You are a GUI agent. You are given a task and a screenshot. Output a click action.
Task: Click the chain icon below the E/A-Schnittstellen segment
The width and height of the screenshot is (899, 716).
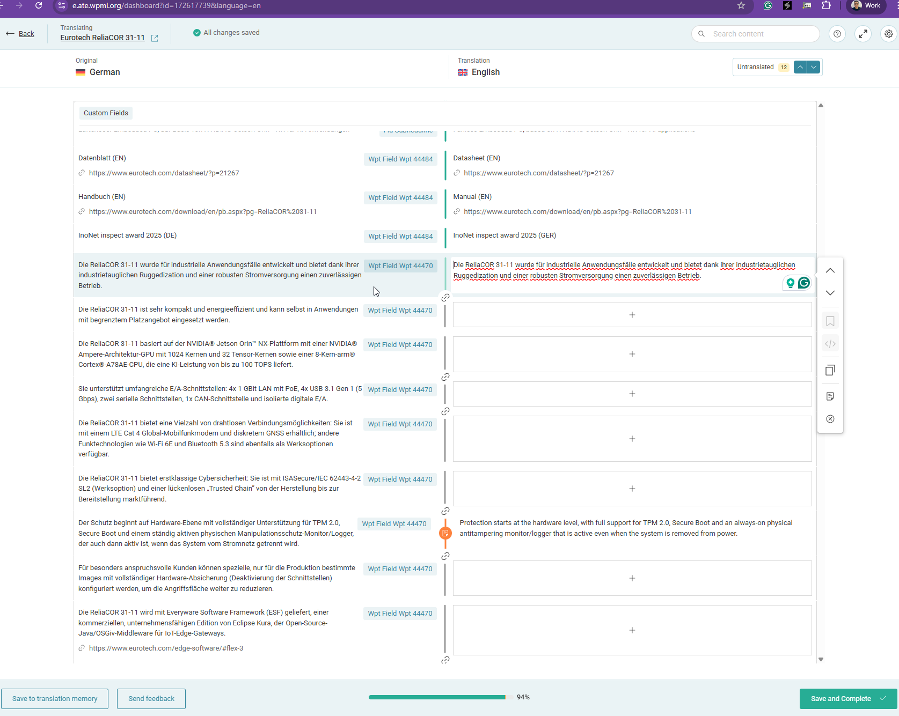point(445,411)
